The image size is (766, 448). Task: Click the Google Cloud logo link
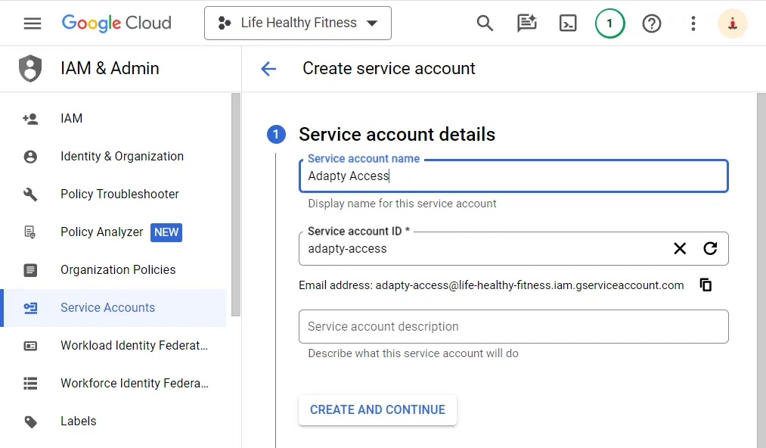point(116,23)
